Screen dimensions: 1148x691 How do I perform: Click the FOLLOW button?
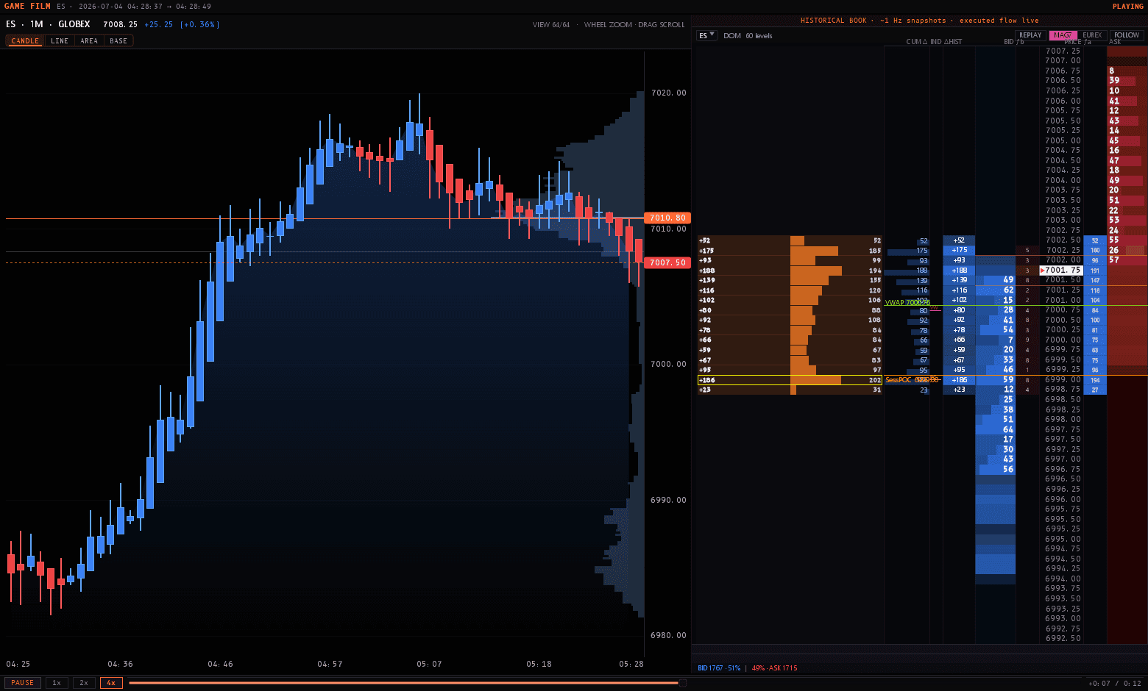1126,35
